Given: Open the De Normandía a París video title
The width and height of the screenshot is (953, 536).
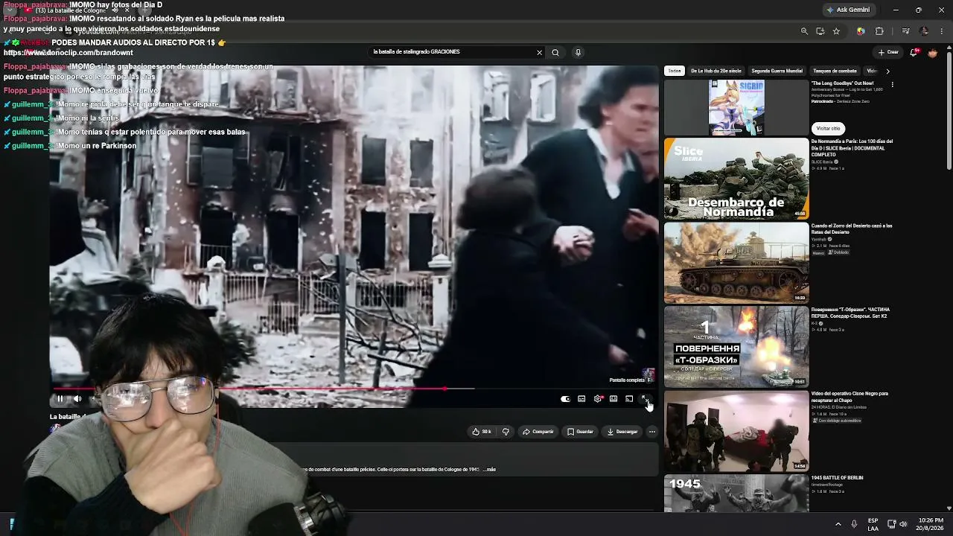Looking at the screenshot, I should tap(852, 147).
